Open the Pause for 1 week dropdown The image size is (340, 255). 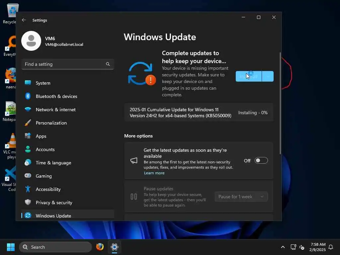tap(241, 197)
